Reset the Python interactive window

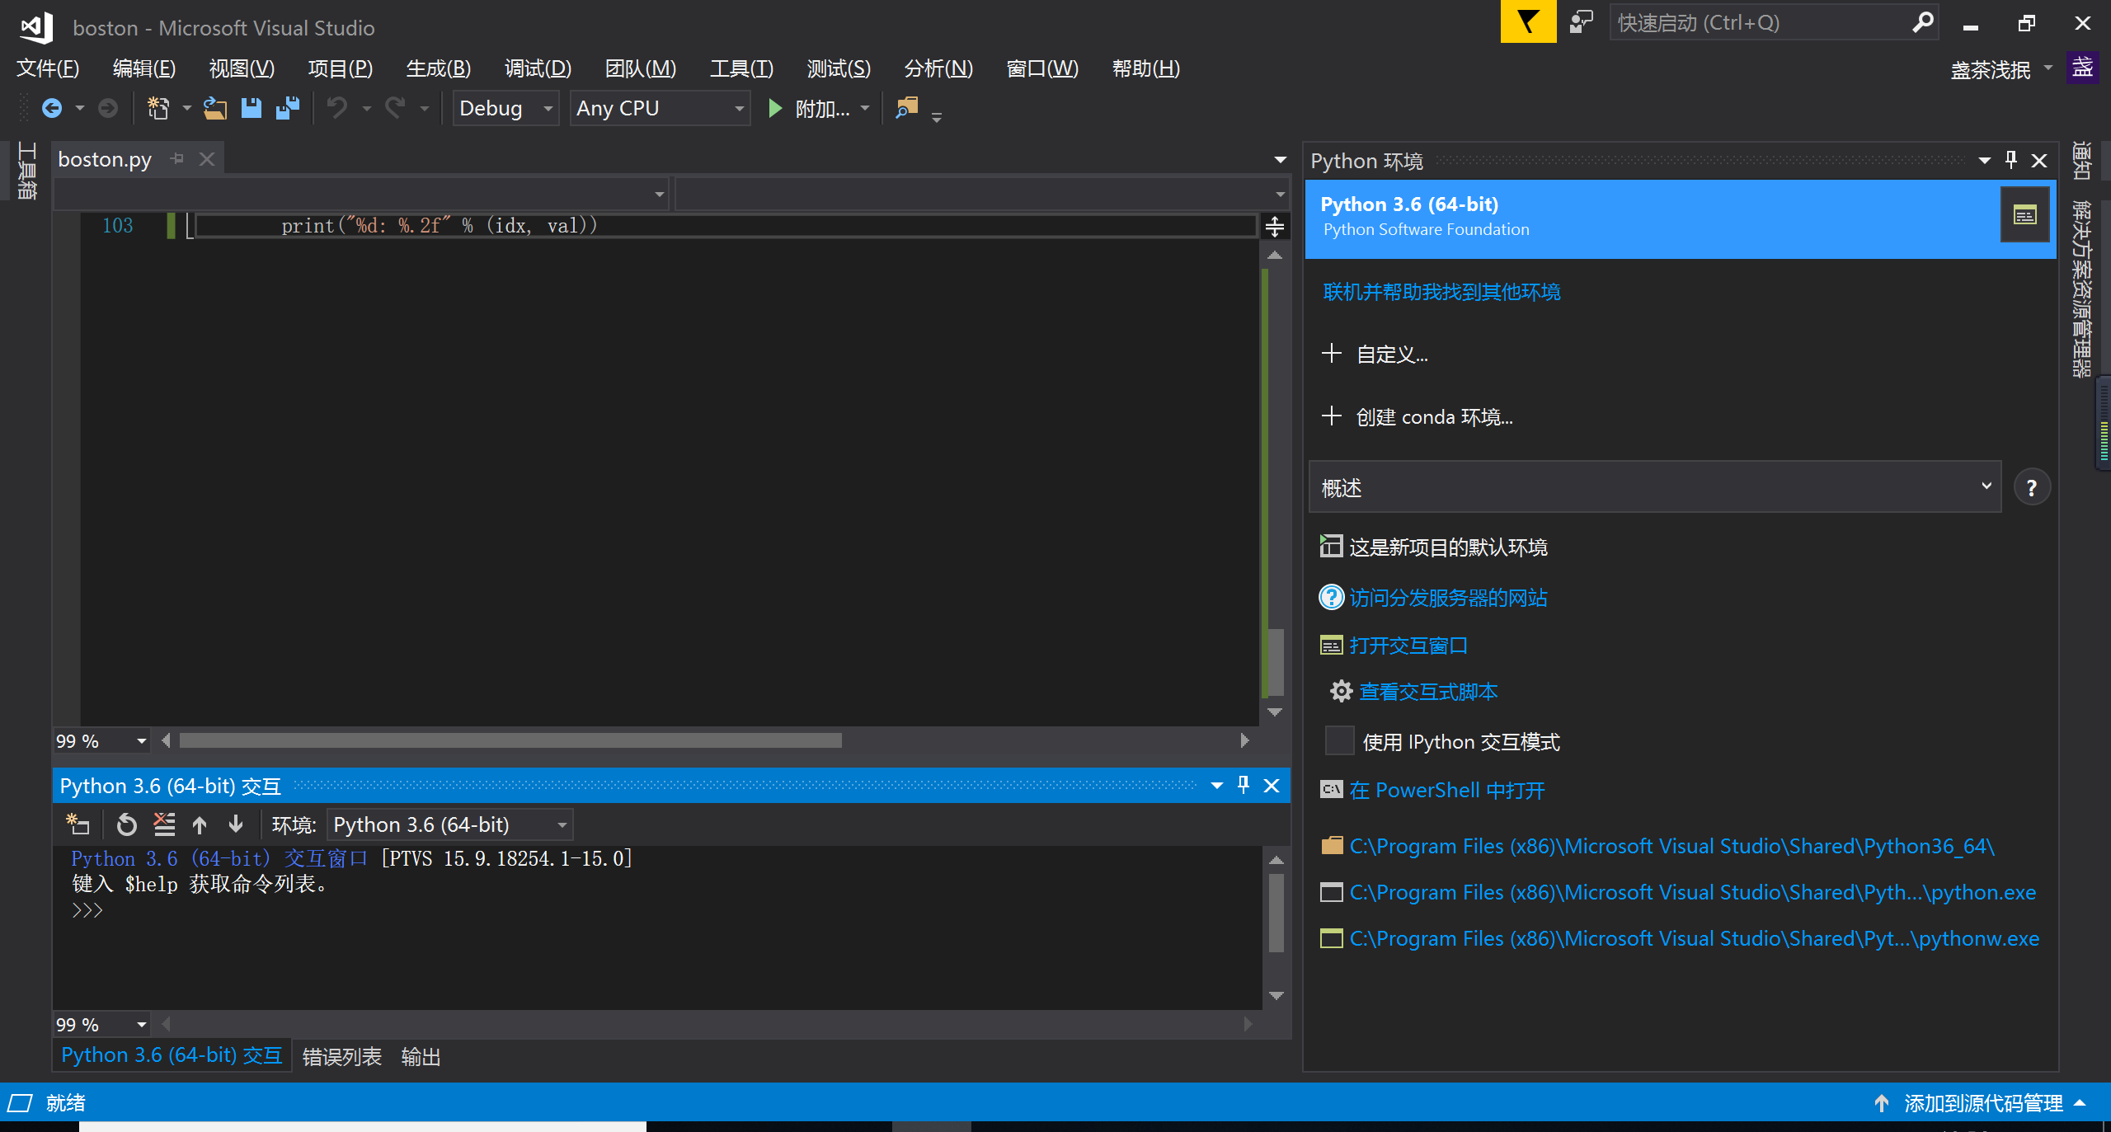pos(127,824)
